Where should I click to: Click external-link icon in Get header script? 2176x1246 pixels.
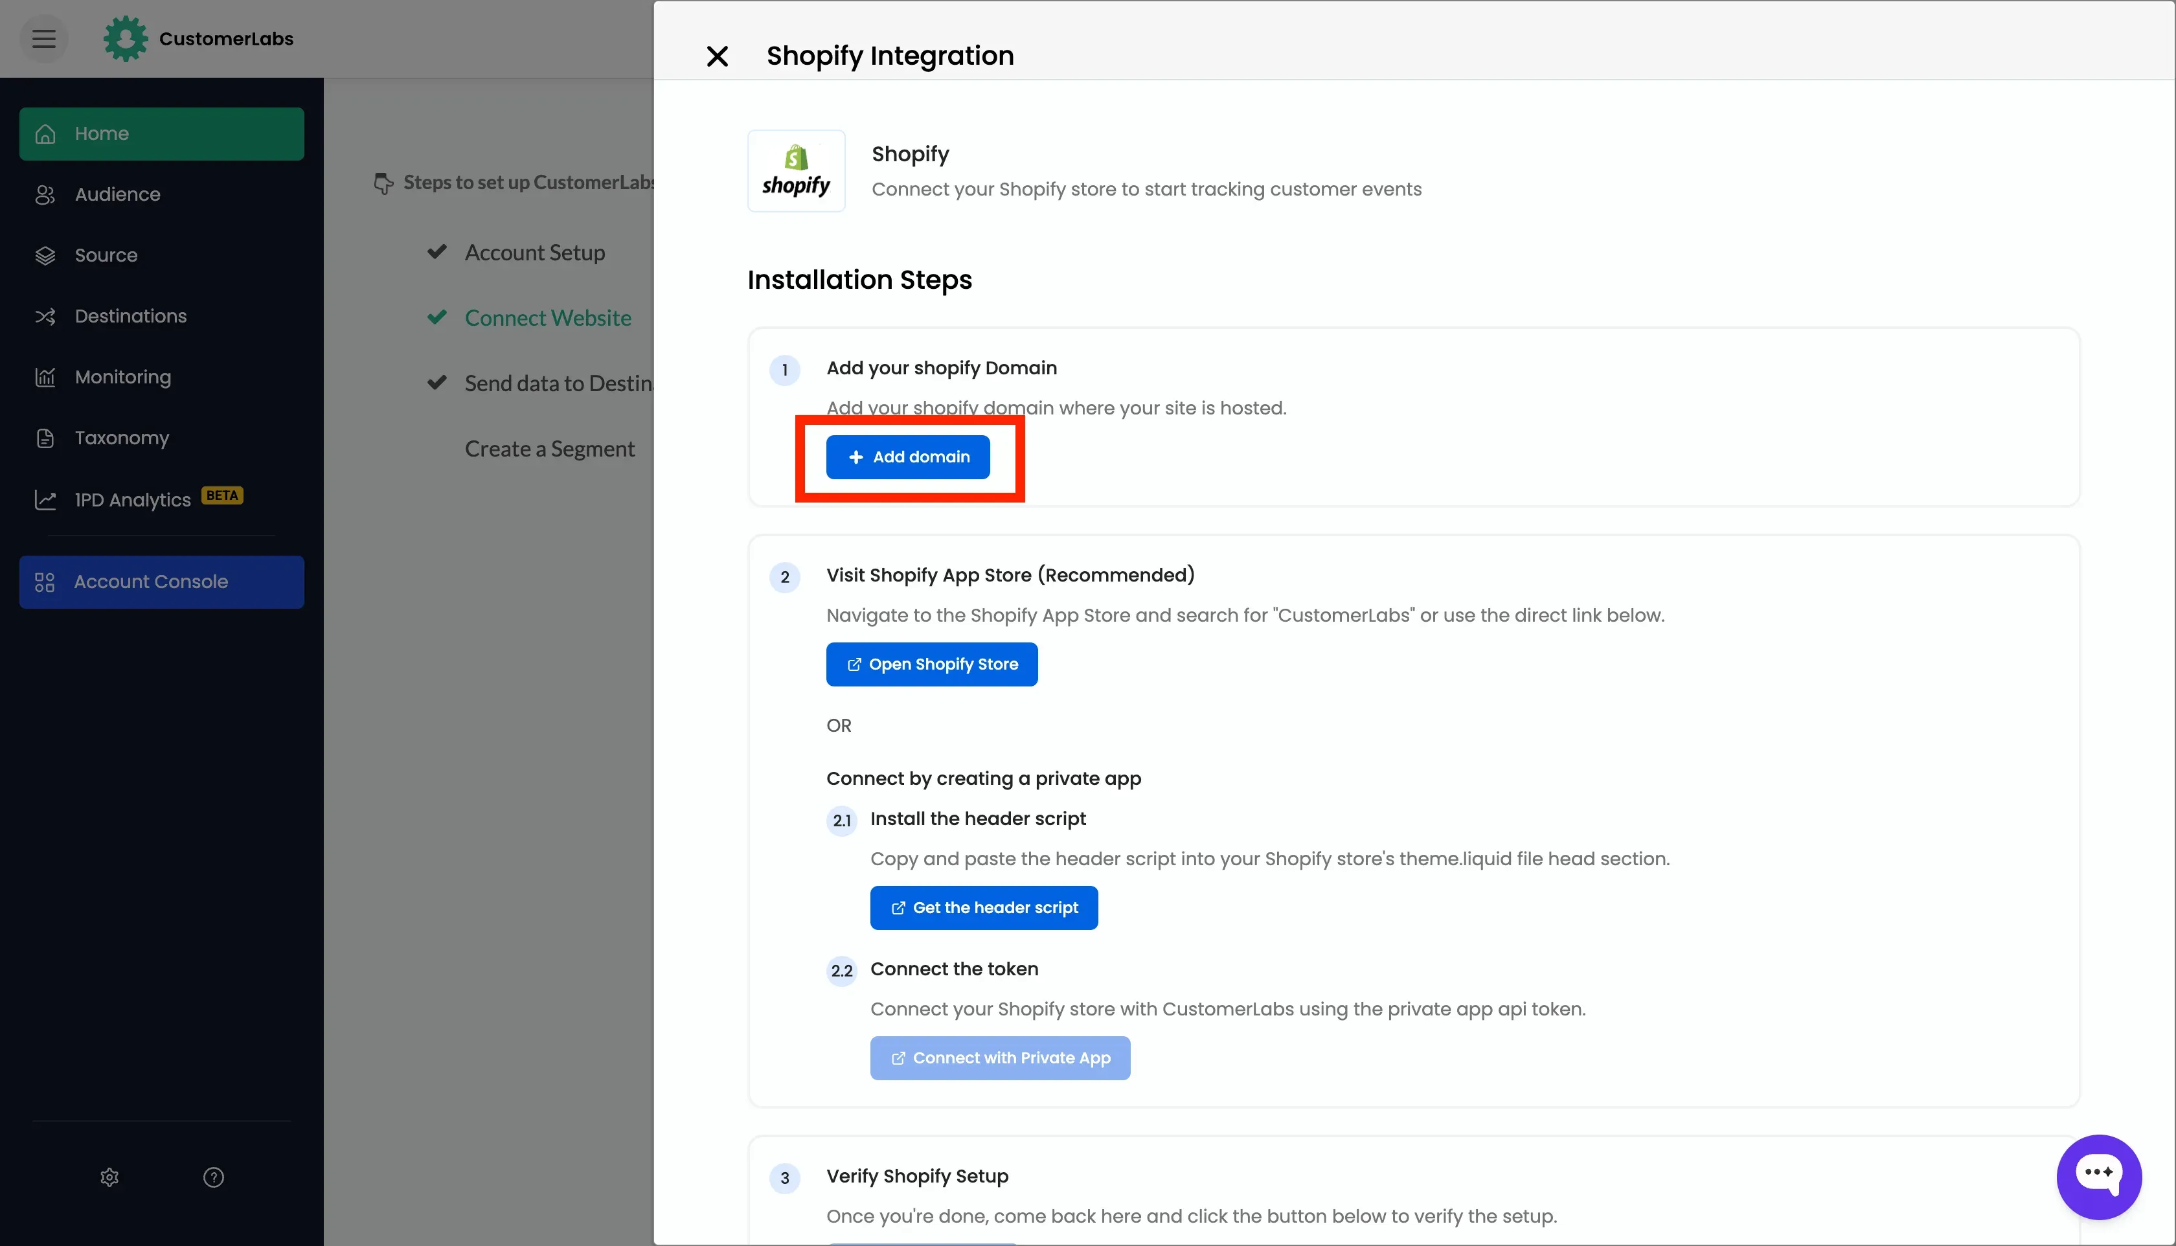click(x=898, y=908)
